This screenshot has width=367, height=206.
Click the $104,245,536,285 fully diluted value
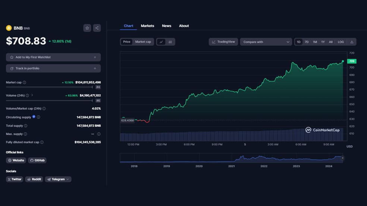coord(88,142)
